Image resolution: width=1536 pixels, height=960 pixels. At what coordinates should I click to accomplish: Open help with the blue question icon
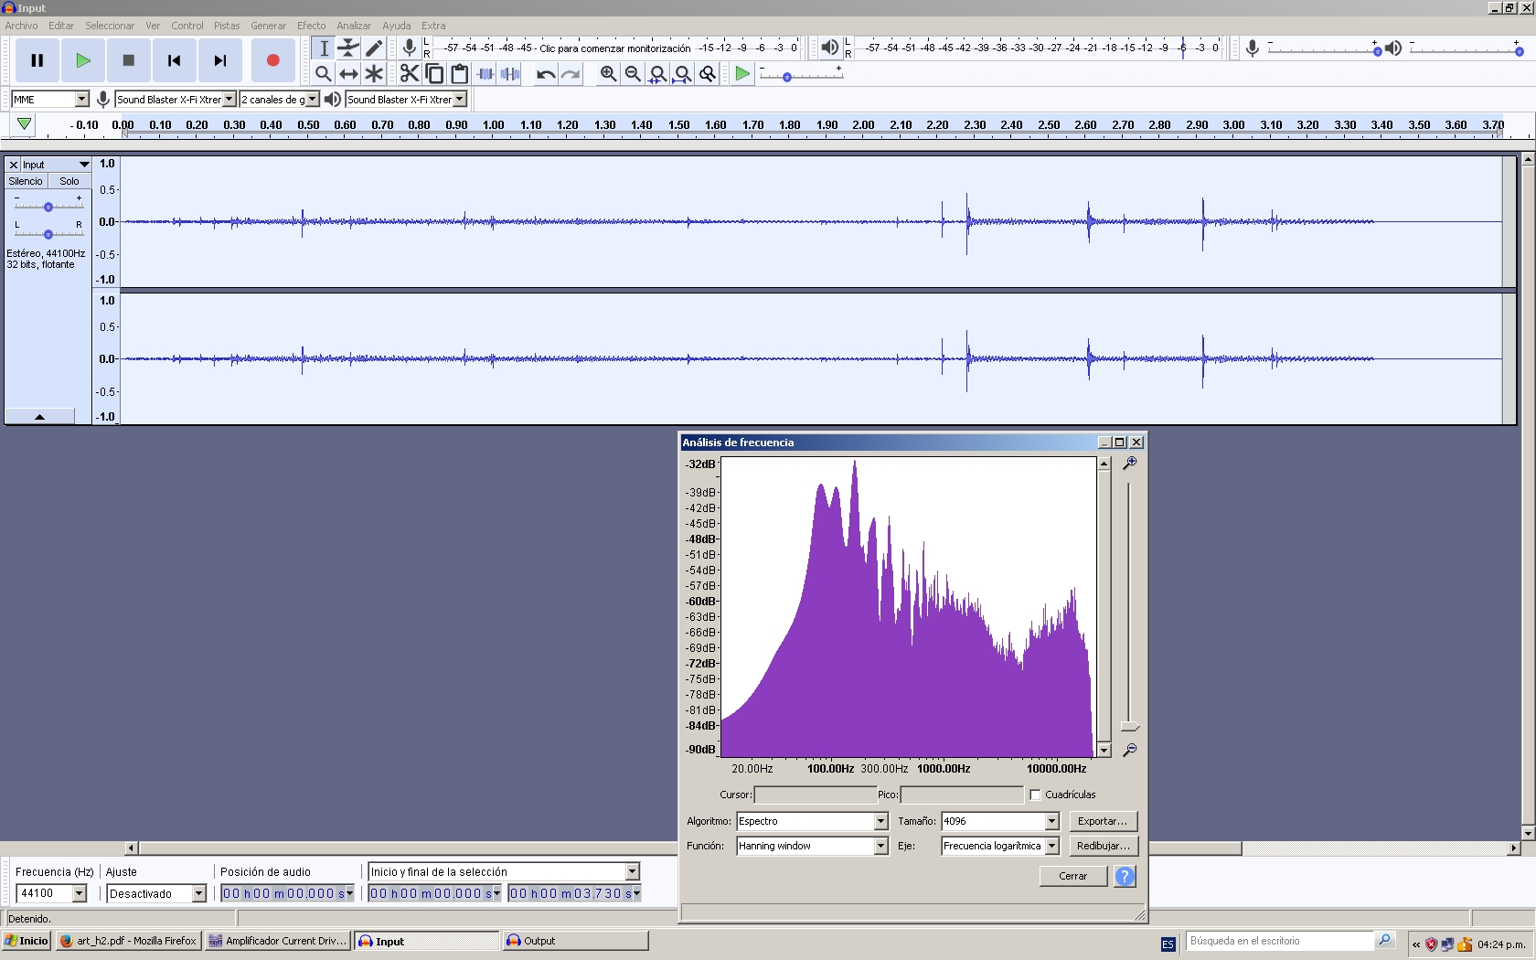tap(1125, 876)
